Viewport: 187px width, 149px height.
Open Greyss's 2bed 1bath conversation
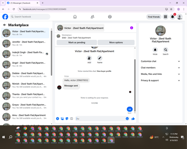tap(25, 106)
